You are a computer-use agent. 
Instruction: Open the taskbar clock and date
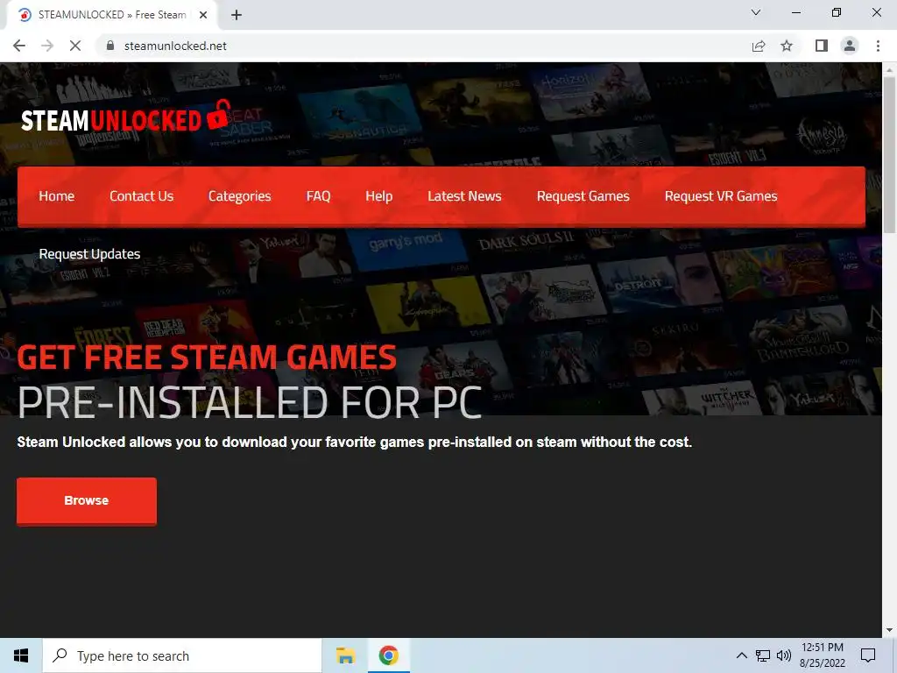click(822, 655)
